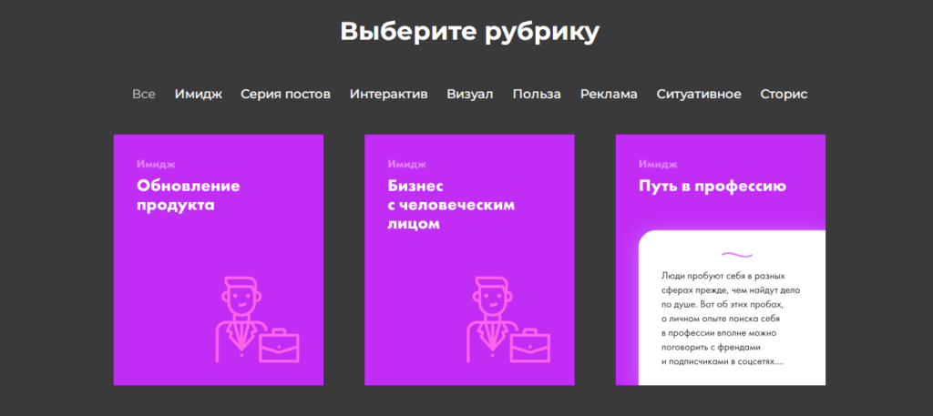933x416 pixels.
Task: Click the pink squiggle in "Путь в профессию" card
Action: click(735, 254)
